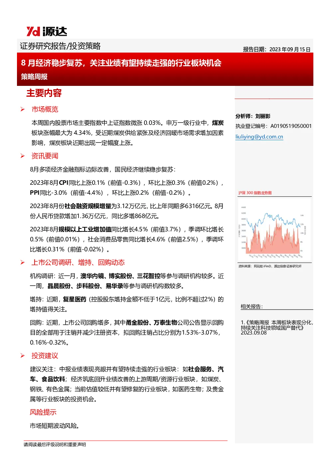Select the heading 主要内容

click(44, 93)
